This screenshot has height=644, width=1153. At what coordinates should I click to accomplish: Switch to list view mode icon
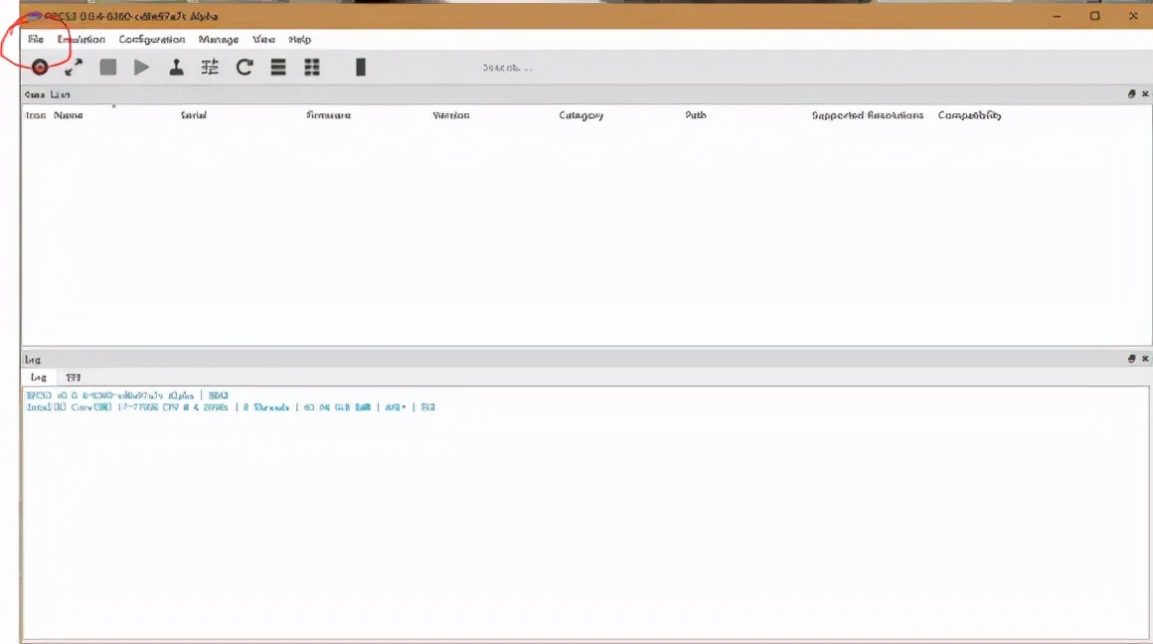(x=278, y=68)
